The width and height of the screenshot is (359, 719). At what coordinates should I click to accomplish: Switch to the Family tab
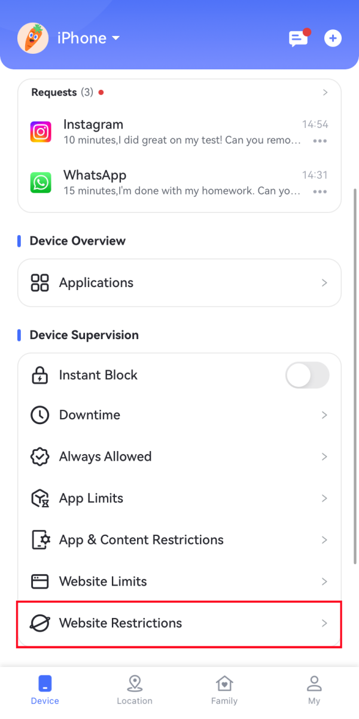(224, 689)
